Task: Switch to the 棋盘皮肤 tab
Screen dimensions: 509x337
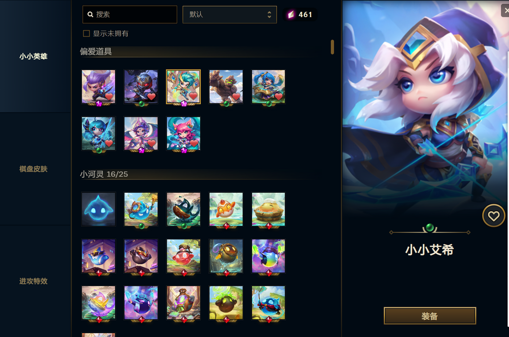Action: (x=33, y=169)
